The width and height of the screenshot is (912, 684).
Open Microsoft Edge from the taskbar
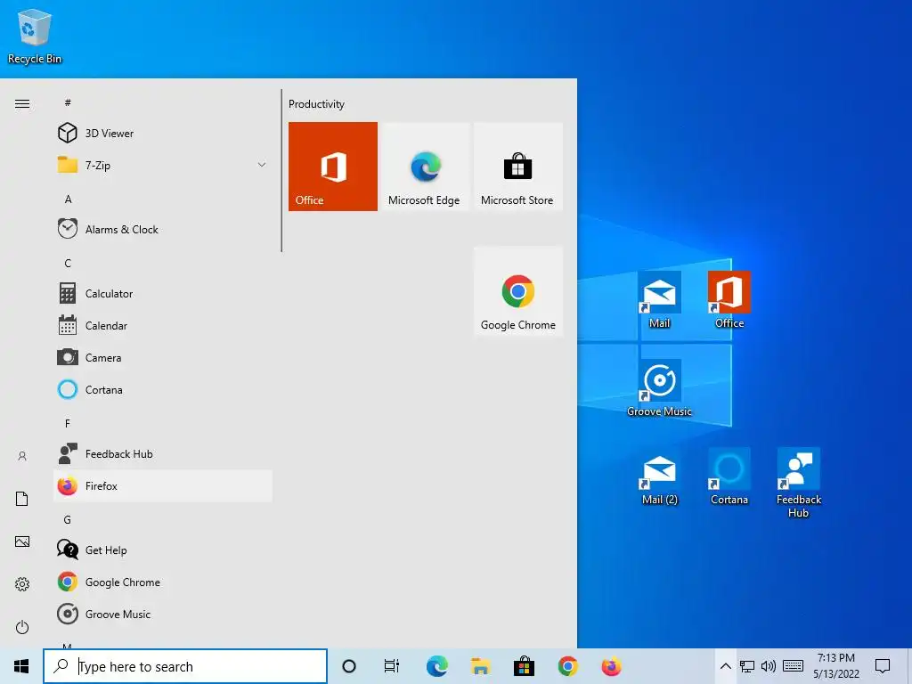point(436,666)
